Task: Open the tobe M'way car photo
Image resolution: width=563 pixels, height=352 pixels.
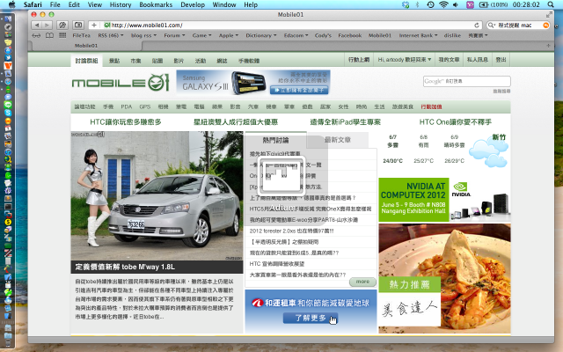Action: pos(157,195)
